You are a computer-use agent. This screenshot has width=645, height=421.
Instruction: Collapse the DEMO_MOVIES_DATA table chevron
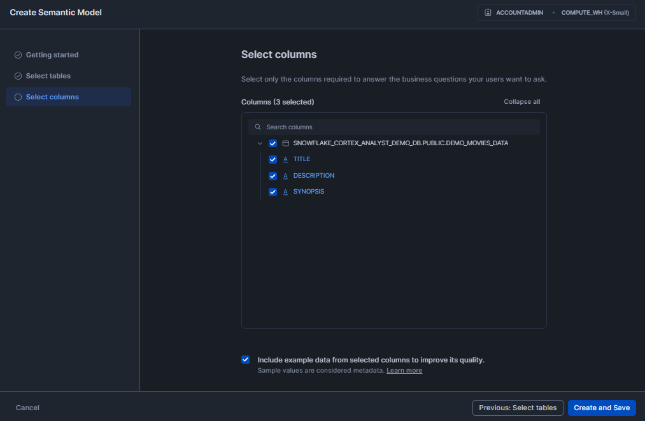point(260,143)
